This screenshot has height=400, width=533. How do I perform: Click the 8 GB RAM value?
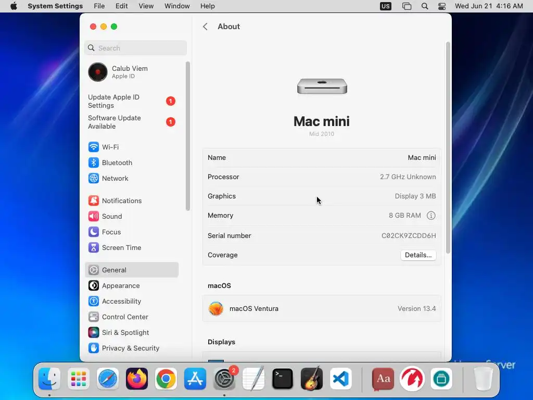[x=405, y=216]
